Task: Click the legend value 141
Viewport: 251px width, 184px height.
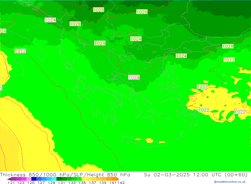Action: 113,182
